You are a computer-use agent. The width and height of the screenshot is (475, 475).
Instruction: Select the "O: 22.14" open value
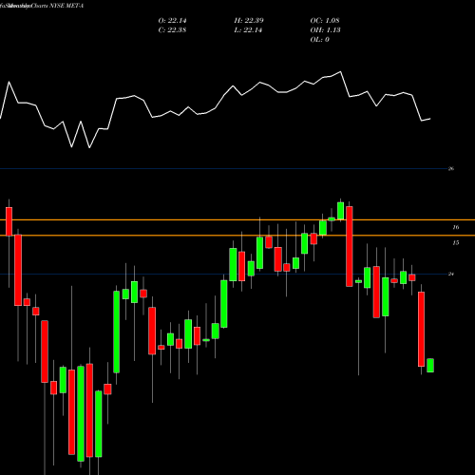point(172,21)
